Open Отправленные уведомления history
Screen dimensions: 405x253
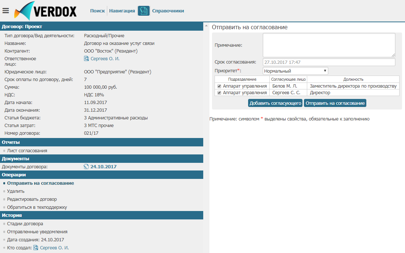tap(37, 232)
